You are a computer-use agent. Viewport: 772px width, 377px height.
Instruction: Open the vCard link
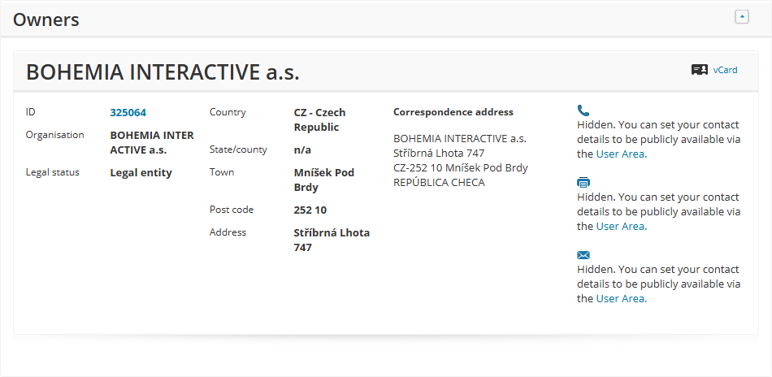[725, 70]
